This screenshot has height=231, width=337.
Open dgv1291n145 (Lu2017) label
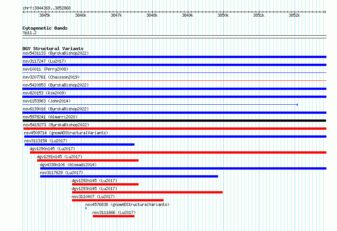(59, 157)
